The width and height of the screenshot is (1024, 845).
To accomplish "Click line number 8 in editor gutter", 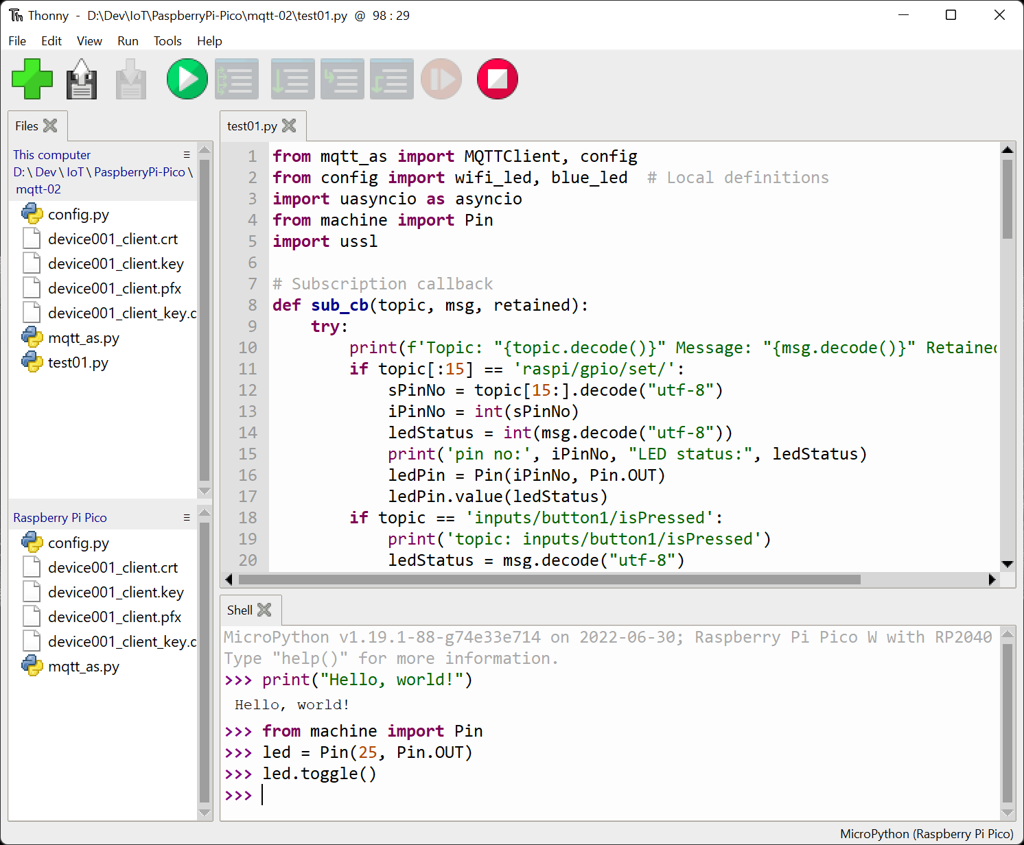I will pos(252,305).
